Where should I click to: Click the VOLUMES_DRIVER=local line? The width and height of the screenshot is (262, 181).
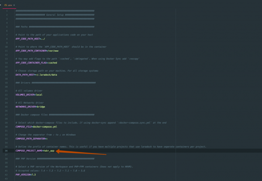point(28,94)
